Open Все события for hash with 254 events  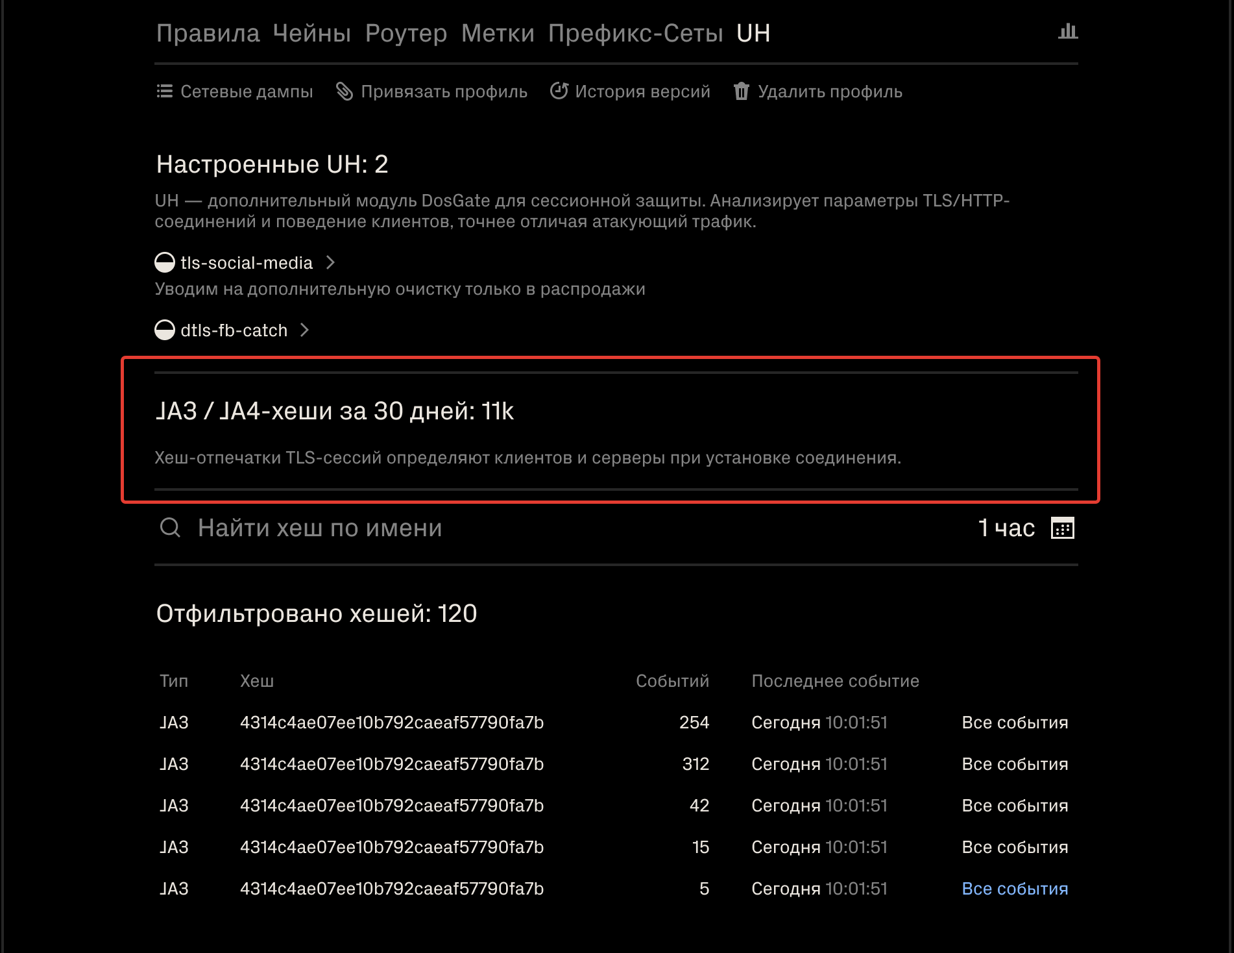[1014, 723]
